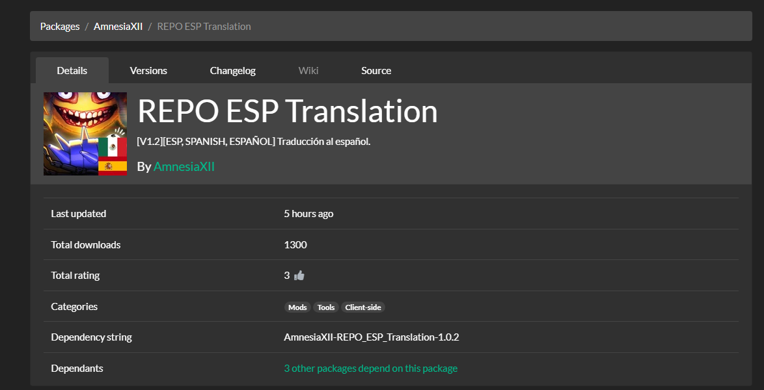The width and height of the screenshot is (764, 390).
Task: Open the Changelog tab
Action: (x=232, y=71)
